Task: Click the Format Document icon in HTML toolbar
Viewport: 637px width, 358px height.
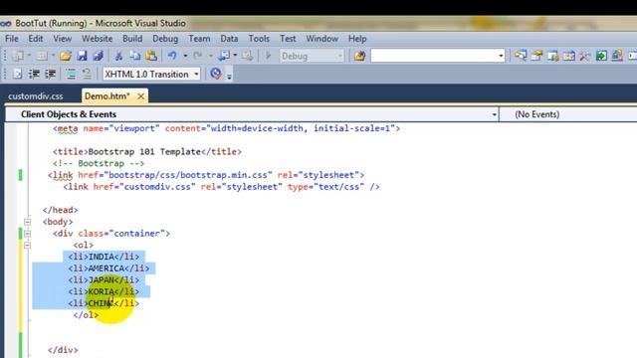Action: pyautogui.click(x=18, y=74)
